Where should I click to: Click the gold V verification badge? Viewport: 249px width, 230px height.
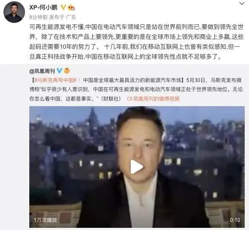click(63, 7)
